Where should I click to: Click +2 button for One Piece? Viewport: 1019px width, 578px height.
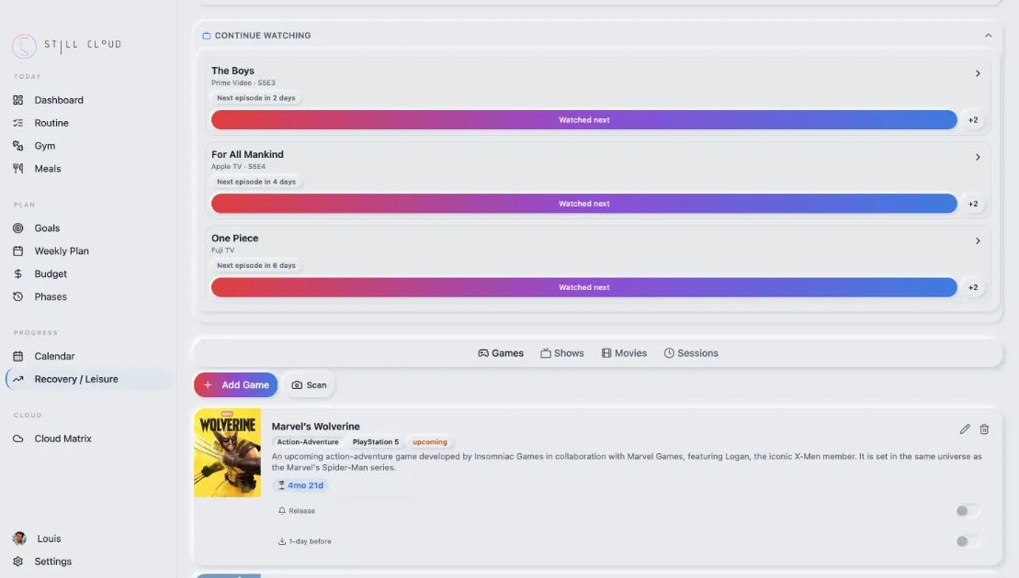pyautogui.click(x=973, y=287)
